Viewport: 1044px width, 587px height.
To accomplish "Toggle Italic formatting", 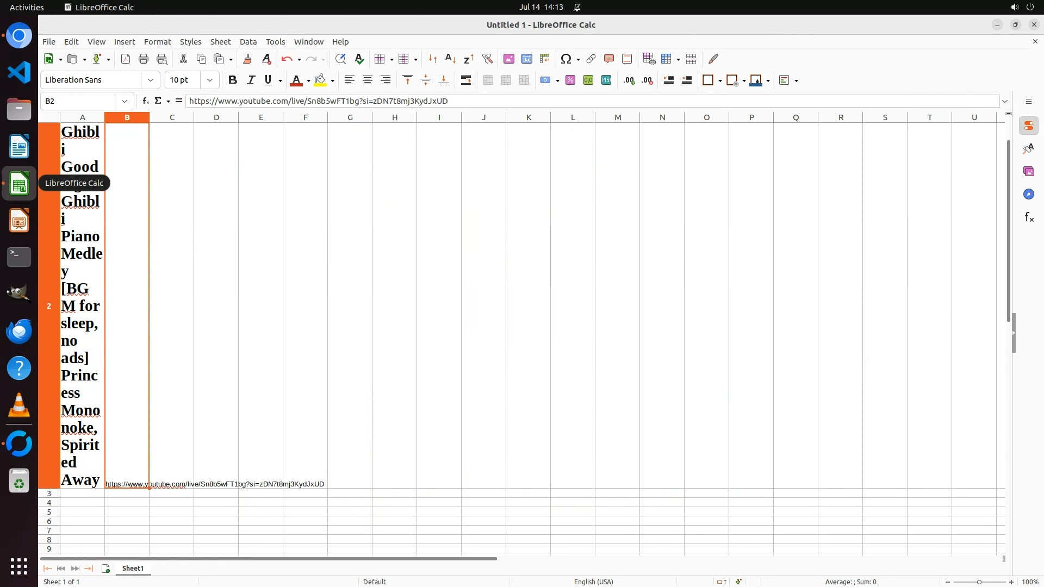I will pos(251,80).
